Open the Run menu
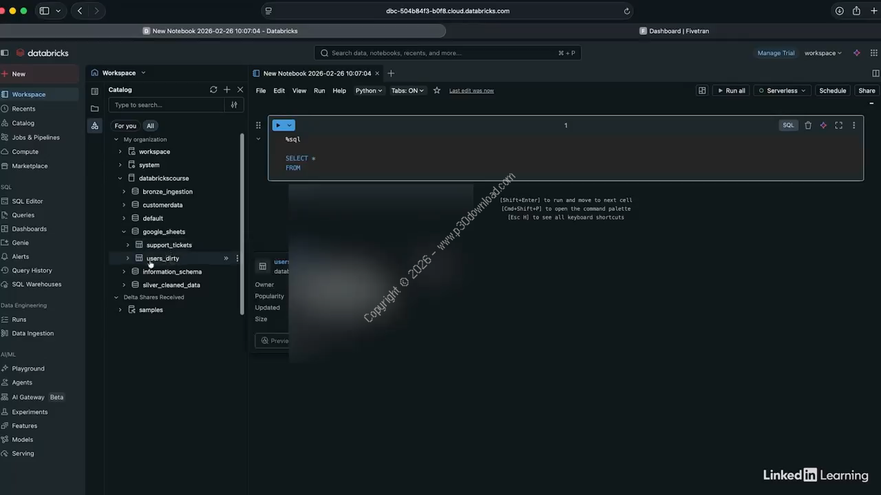The height and width of the screenshot is (495, 881). click(x=319, y=90)
